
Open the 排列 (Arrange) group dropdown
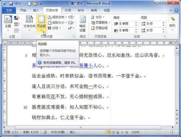(x=172, y=23)
